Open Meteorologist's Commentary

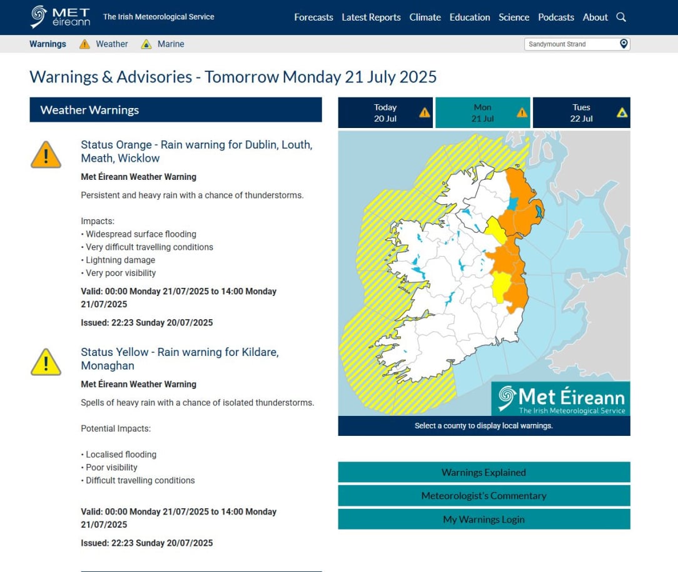coord(484,496)
